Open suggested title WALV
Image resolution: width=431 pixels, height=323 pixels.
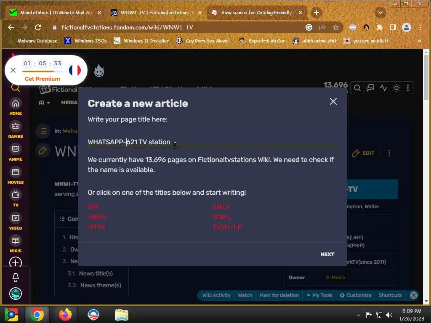point(221,207)
